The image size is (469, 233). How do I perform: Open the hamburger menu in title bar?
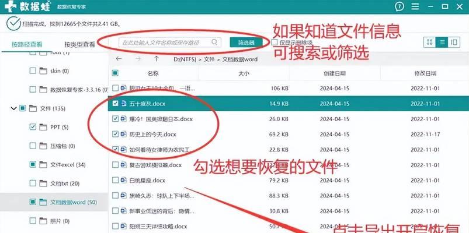pos(415,6)
